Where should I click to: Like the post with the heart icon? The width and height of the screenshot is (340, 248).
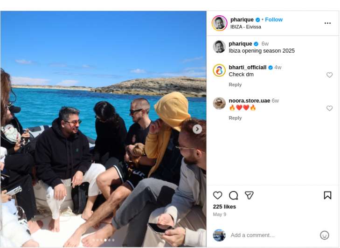(x=217, y=195)
